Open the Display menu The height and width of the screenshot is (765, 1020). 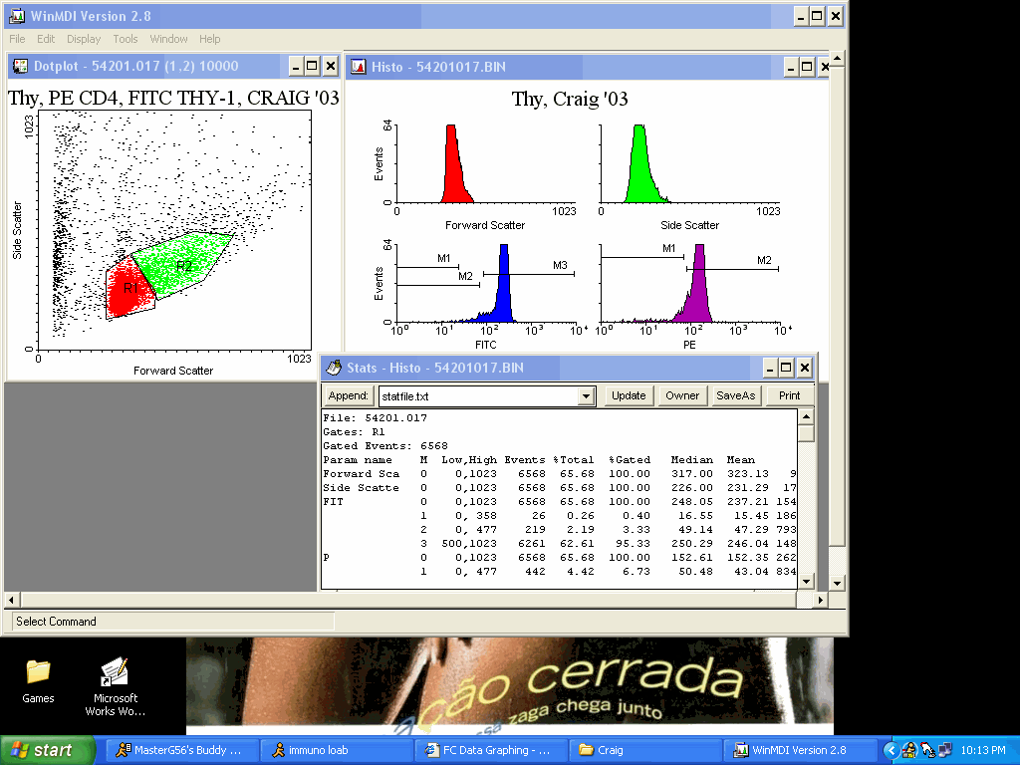[84, 39]
